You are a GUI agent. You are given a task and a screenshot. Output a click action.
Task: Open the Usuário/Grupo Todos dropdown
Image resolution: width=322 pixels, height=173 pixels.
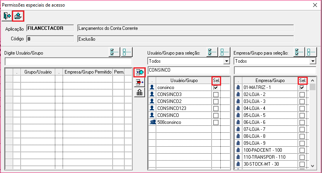tap(227, 61)
